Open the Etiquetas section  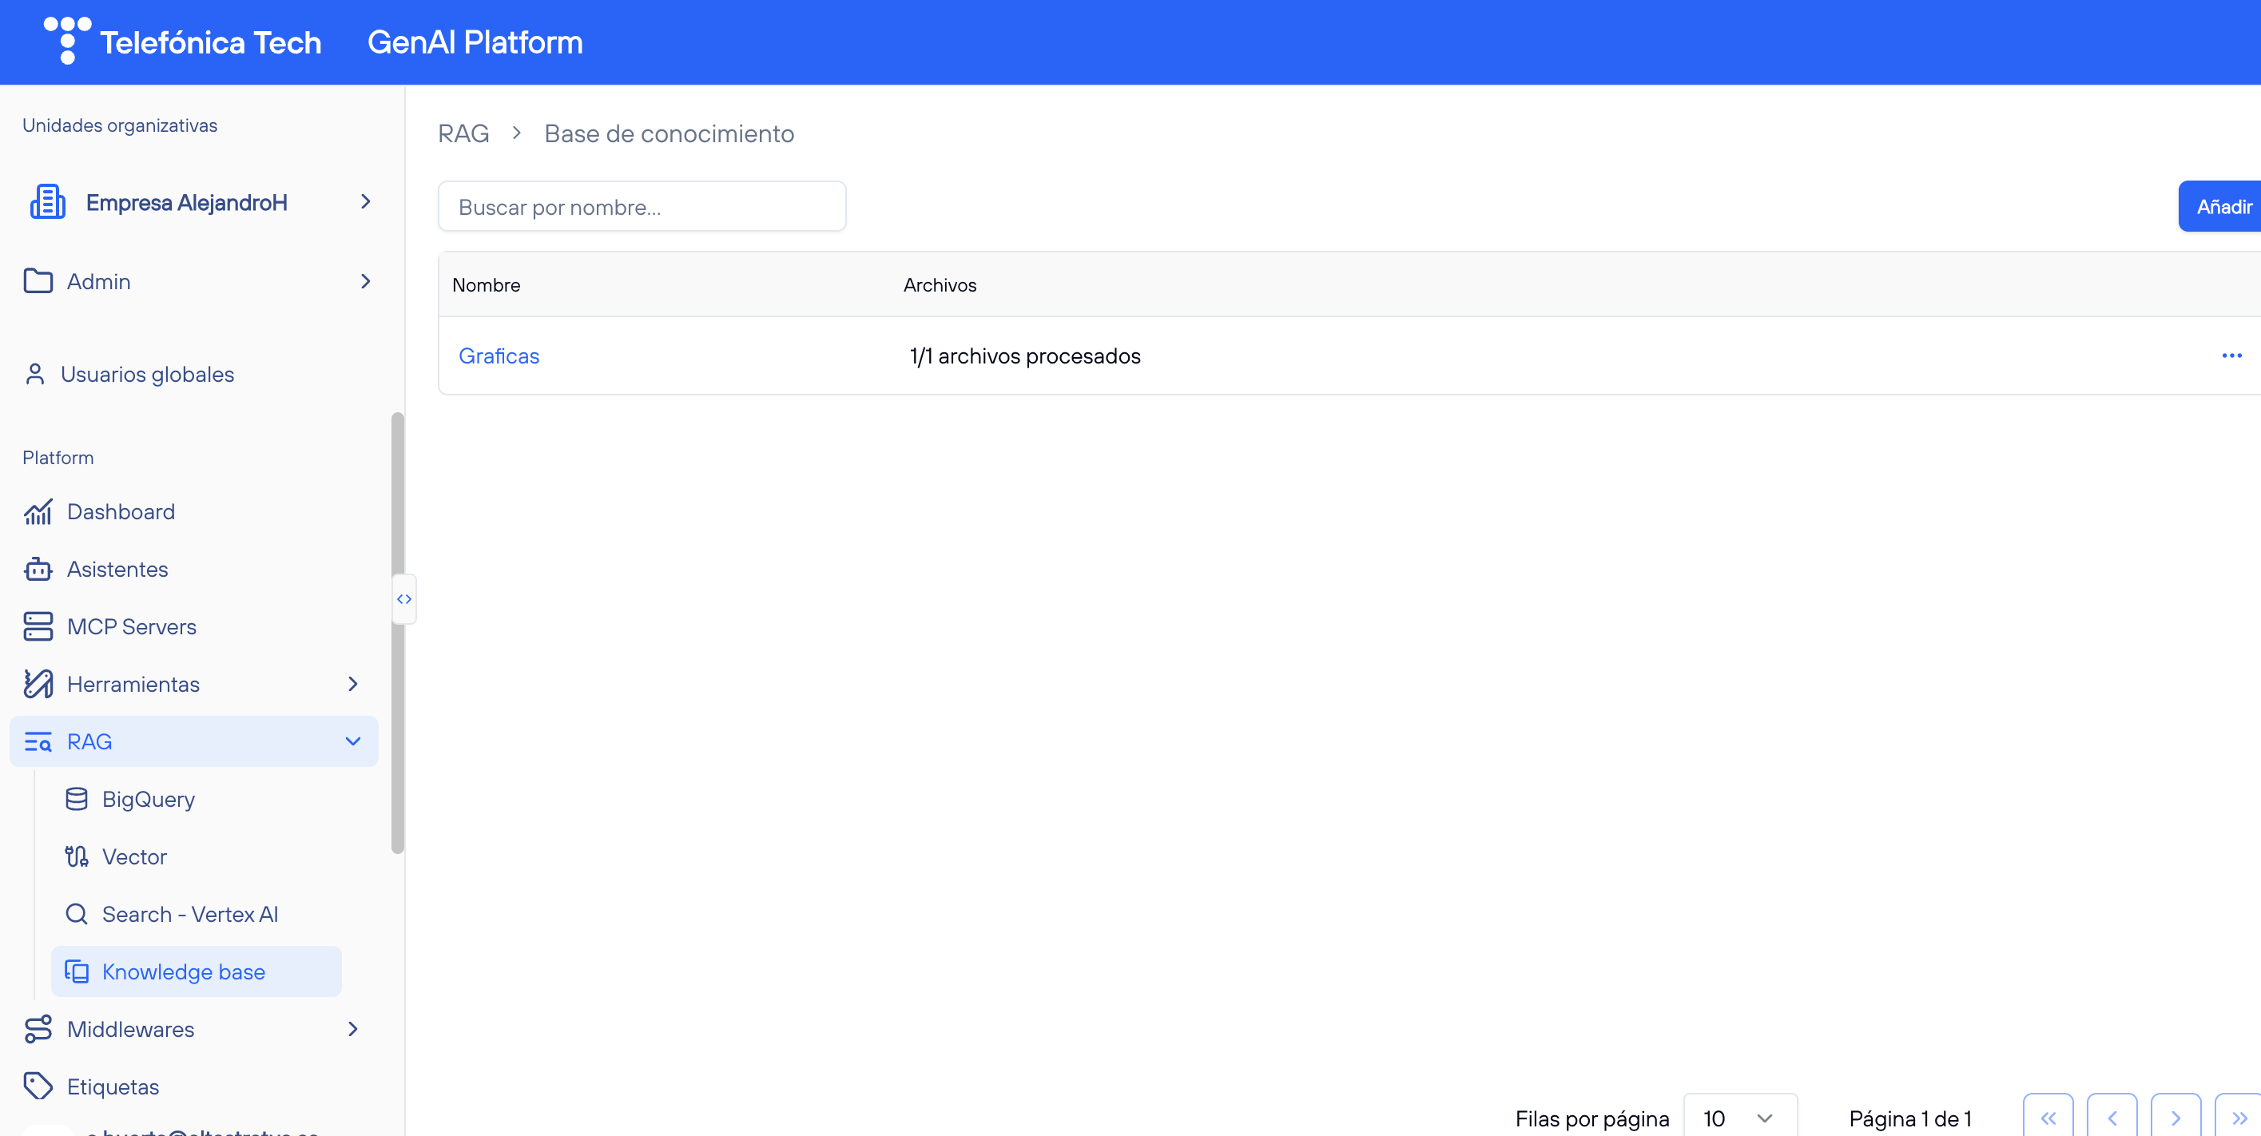tap(113, 1085)
